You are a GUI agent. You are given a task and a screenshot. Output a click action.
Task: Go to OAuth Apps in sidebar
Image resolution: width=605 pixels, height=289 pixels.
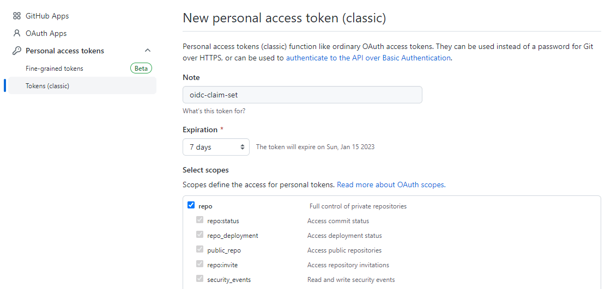click(x=46, y=33)
